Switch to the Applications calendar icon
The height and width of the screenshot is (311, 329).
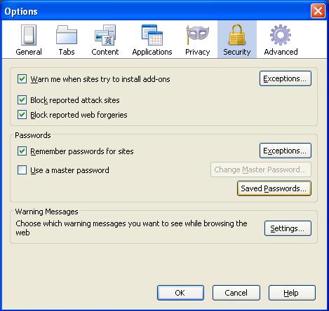click(x=152, y=35)
